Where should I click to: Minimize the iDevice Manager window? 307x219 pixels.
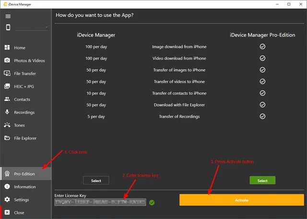click(x=277, y=4)
